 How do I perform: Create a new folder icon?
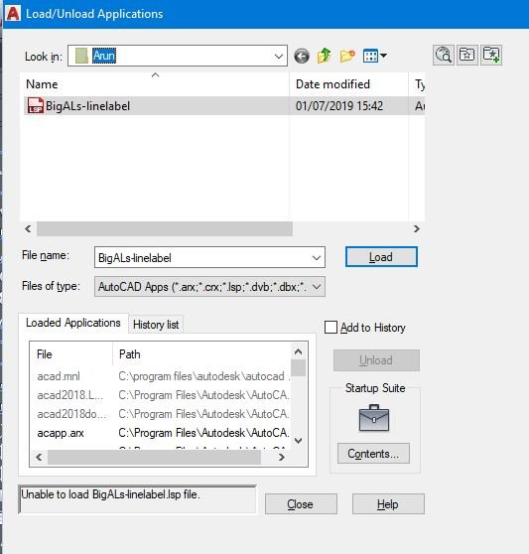pos(347,56)
